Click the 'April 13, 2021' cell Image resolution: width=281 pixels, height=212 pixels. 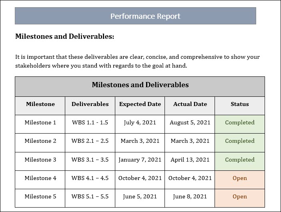click(190, 161)
